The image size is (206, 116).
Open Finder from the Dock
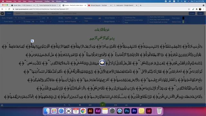(x=47, y=111)
